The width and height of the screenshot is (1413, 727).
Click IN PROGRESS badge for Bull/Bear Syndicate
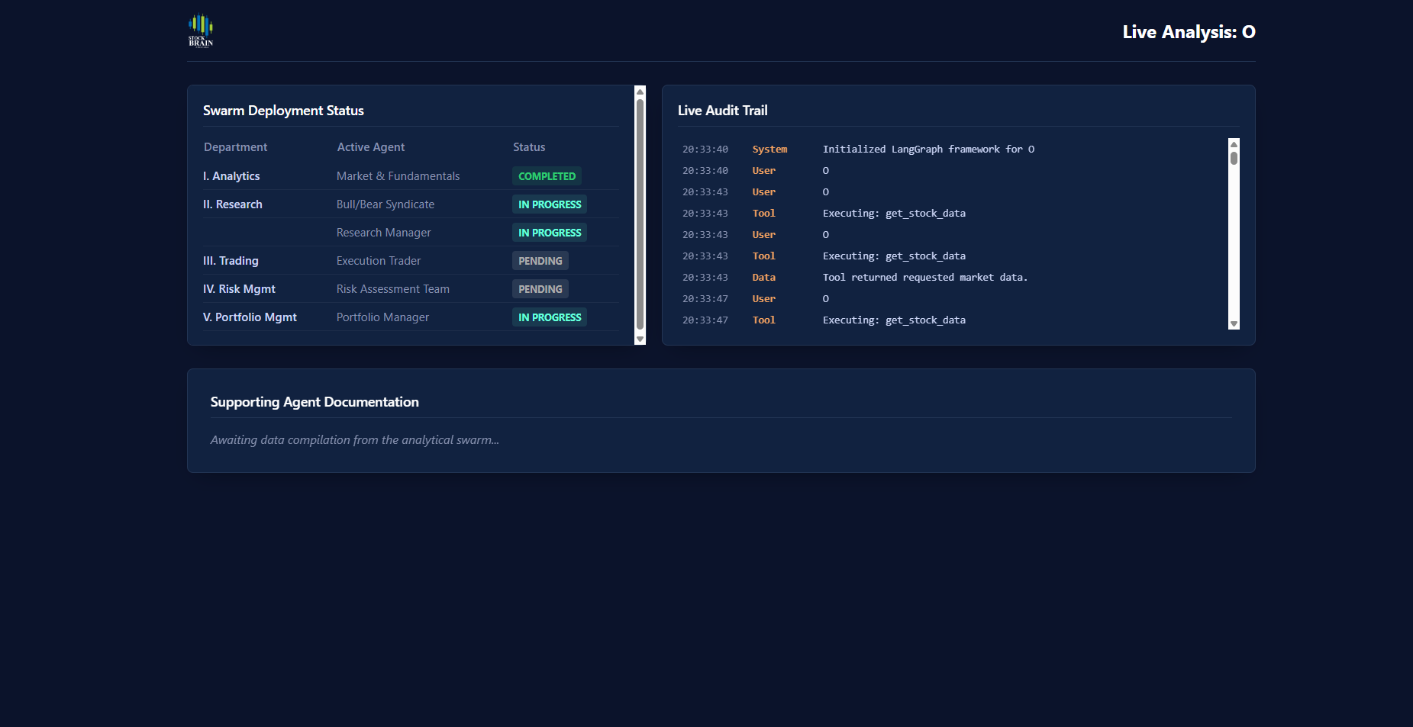[550, 204]
